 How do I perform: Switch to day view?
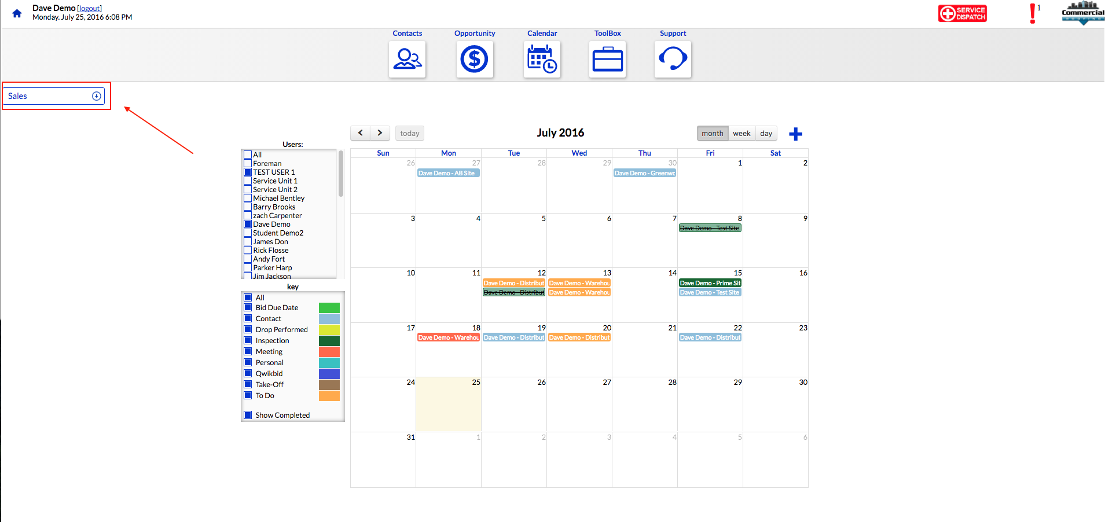[x=766, y=134]
